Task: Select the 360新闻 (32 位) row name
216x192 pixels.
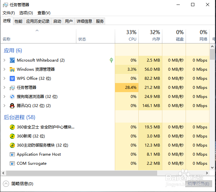Action: pyautogui.click(x=31, y=136)
